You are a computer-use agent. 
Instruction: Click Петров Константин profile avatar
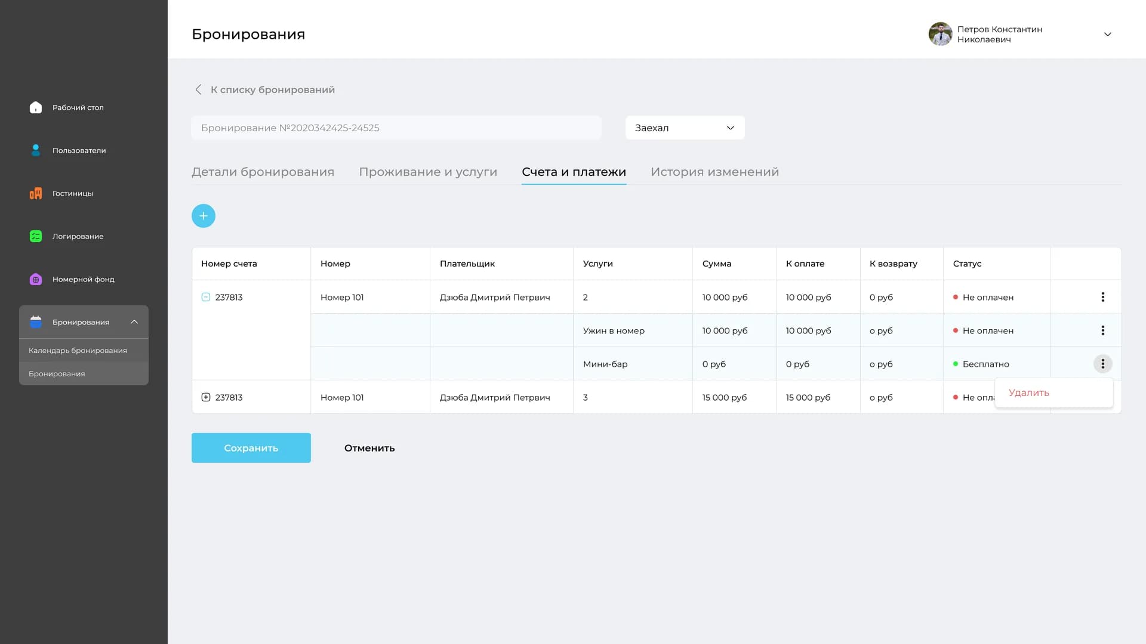click(x=940, y=34)
